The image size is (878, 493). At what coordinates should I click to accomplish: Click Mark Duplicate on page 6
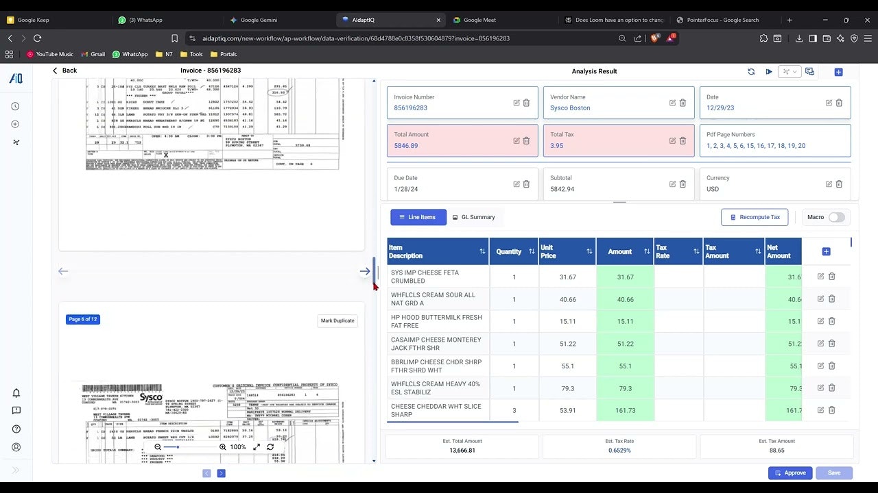tap(337, 320)
